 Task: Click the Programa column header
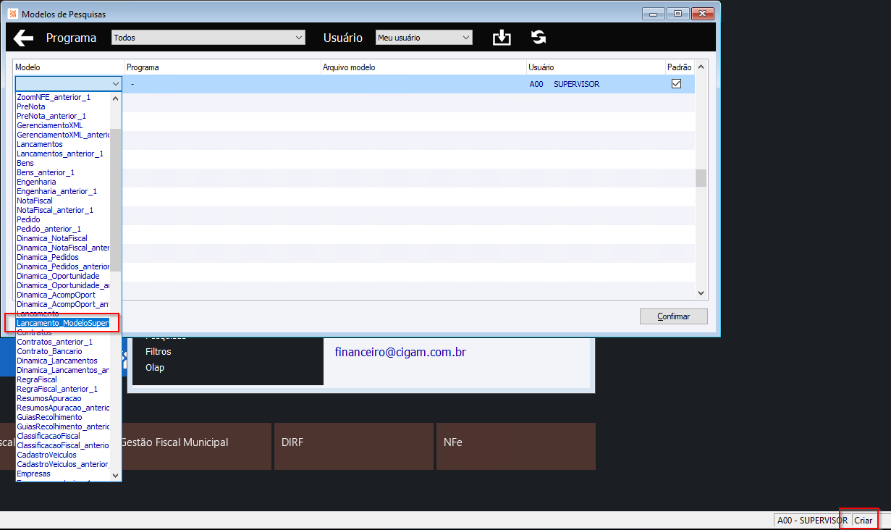pyautogui.click(x=223, y=67)
